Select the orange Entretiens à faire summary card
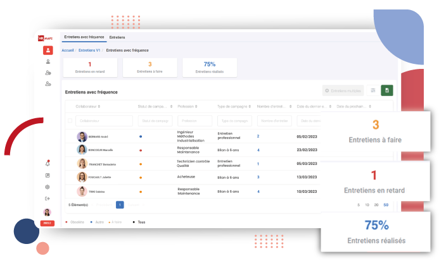 (150, 68)
